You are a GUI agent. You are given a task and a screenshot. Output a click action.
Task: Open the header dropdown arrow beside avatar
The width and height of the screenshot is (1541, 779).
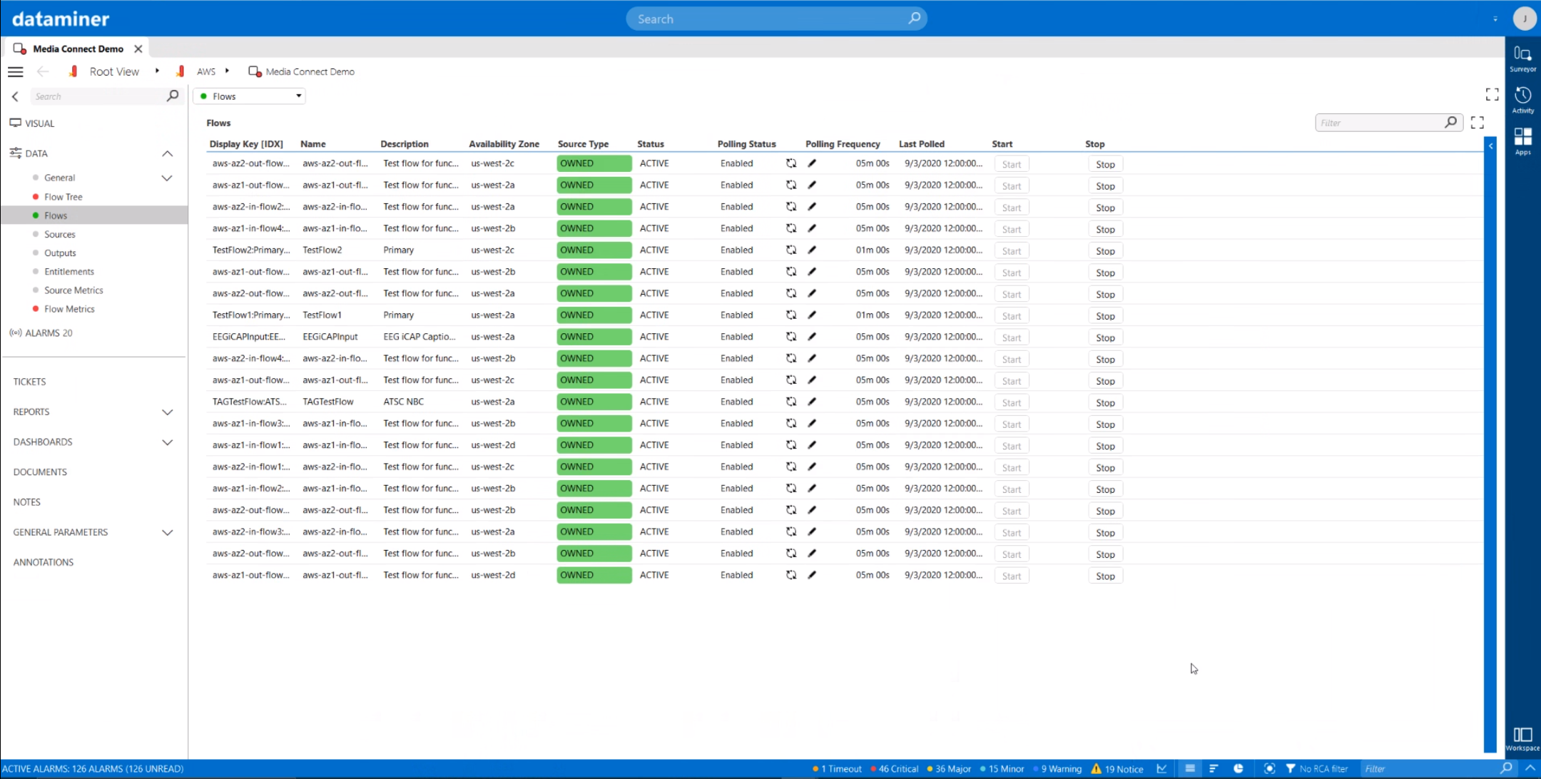click(1495, 19)
